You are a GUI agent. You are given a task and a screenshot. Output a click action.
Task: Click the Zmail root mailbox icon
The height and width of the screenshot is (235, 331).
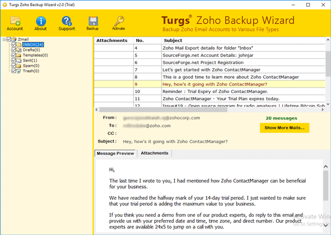point(14,39)
